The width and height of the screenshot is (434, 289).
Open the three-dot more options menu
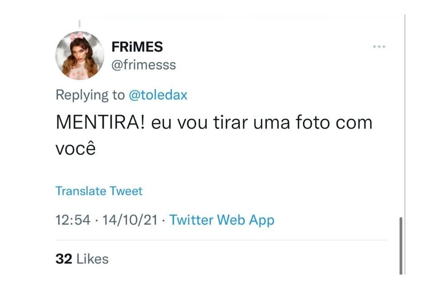[379, 47]
